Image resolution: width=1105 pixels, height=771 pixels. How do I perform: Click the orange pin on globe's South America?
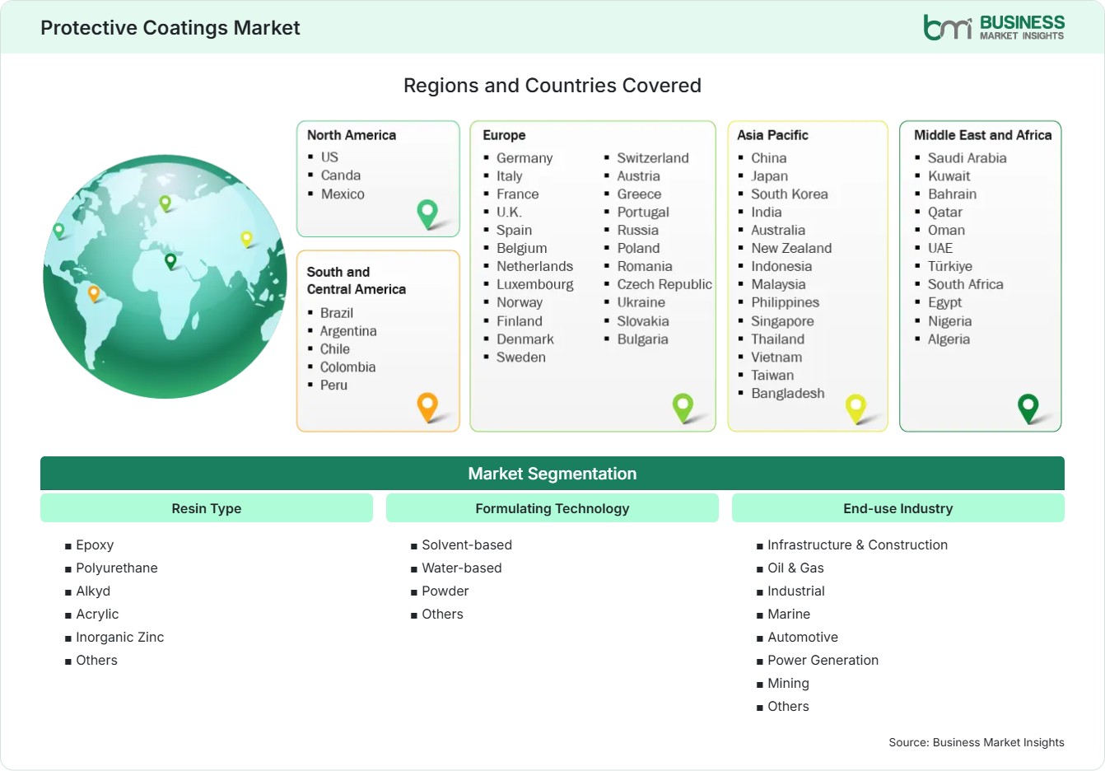click(94, 293)
